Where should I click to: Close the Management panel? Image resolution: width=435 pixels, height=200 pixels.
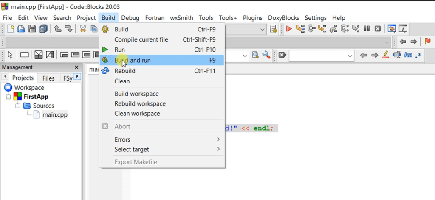point(76,67)
